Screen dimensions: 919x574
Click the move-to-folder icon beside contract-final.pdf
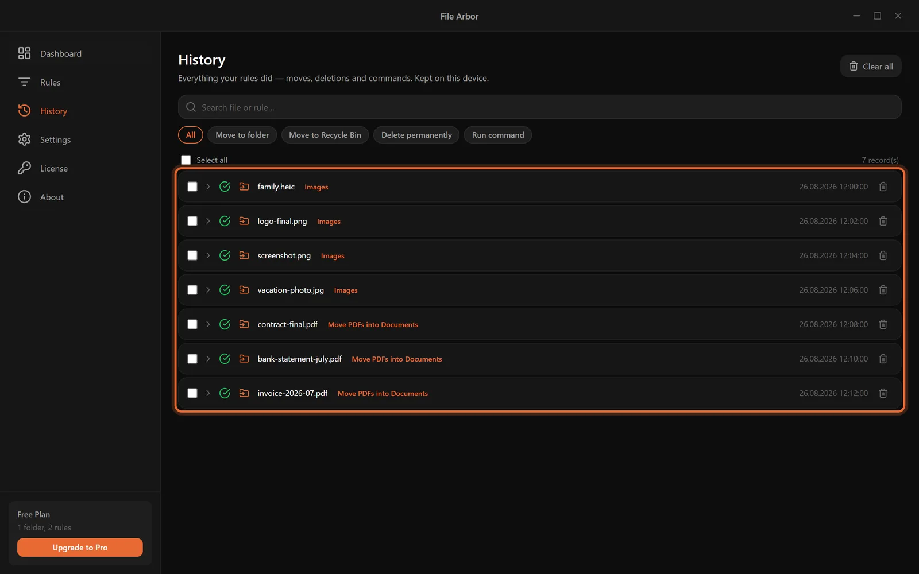pyautogui.click(x=244, y=324)
